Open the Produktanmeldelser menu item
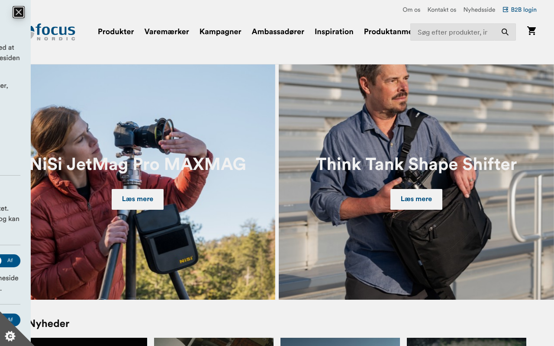This screenshot has width=554, height=346. click(387, 32)
